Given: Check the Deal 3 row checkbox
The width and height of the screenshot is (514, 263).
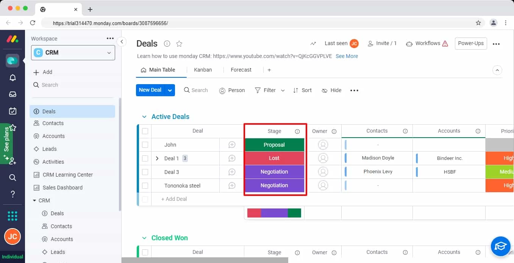Looking at the screenshot, I should pyautogui.click(x=145, y=172).
